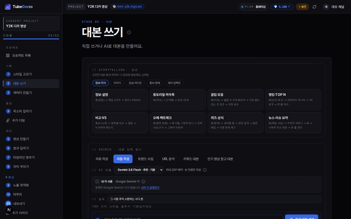
Task: Click the 데모 채널 name in header
Action: [338, 7]
